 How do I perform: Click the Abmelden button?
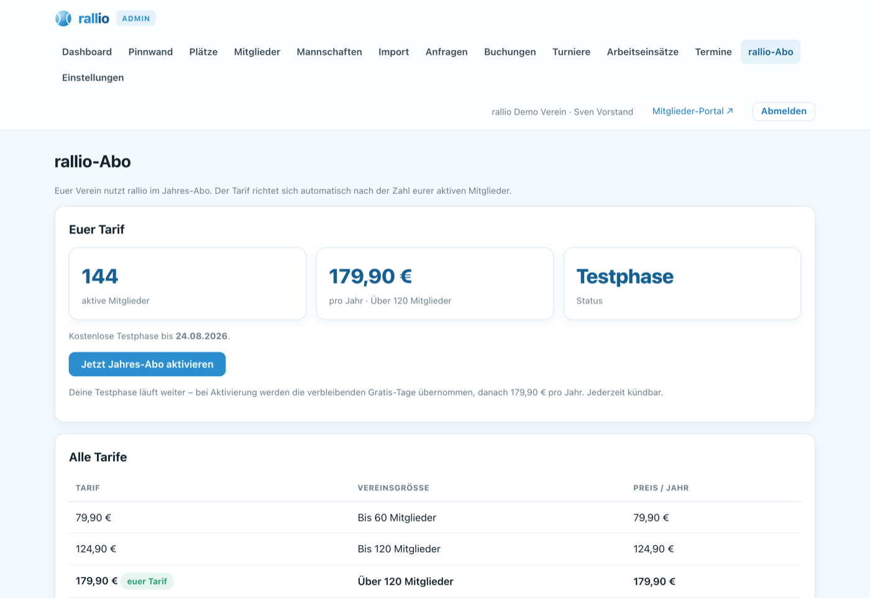[784, 111]
